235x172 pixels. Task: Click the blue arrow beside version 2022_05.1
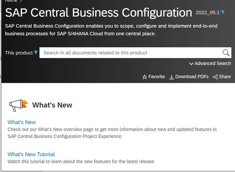(223, 12)
